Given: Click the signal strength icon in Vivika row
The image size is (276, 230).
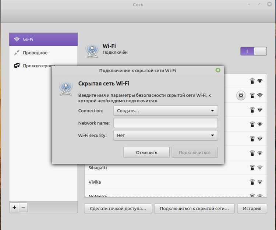Looking at the screenshot, I should [260, 182].
